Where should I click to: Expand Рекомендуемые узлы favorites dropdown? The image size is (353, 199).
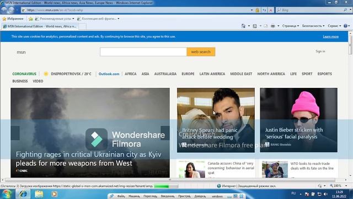[73, 19]
